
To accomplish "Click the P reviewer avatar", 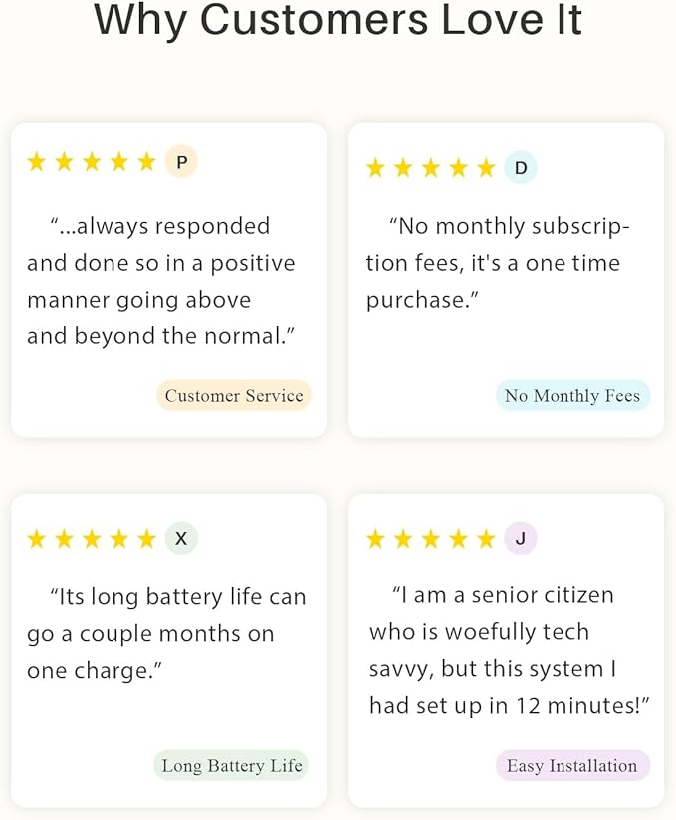I will pos(181,162).
